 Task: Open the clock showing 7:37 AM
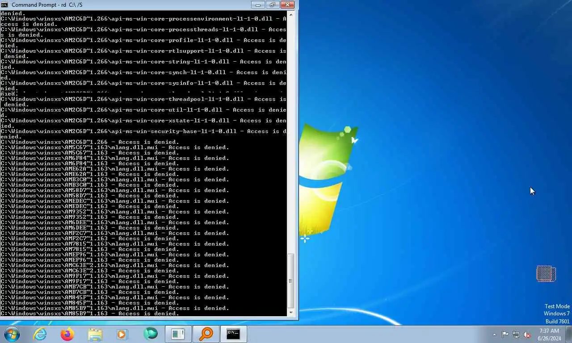tap(549, 335)
